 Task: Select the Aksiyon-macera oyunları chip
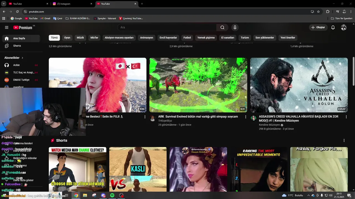click(x=119, y=38)
